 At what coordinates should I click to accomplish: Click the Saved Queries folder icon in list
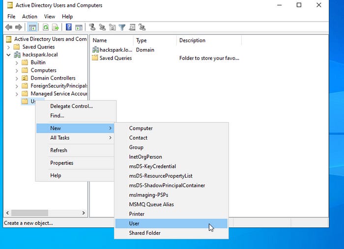95,58
